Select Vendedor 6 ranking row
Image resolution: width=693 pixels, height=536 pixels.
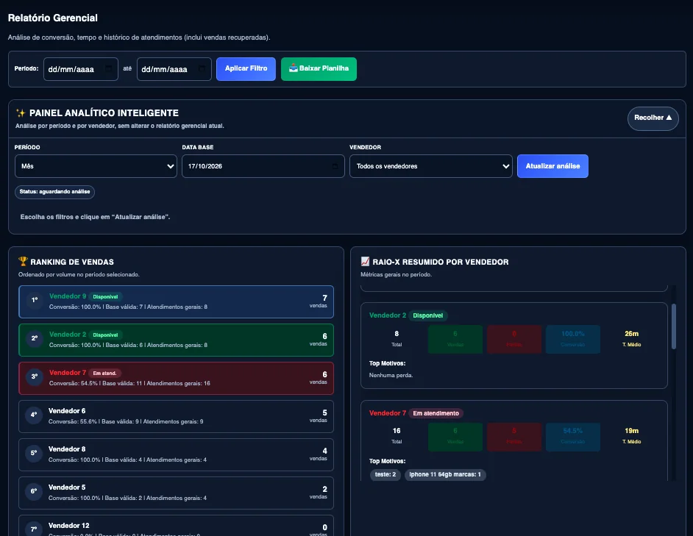176,417
